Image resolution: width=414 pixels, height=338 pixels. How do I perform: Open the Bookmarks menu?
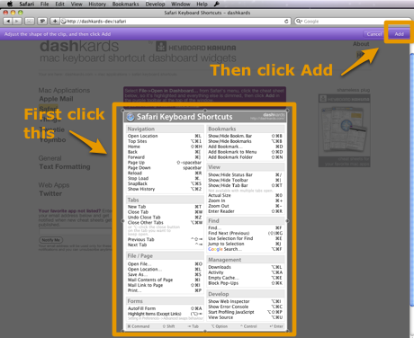pos(125,4)
